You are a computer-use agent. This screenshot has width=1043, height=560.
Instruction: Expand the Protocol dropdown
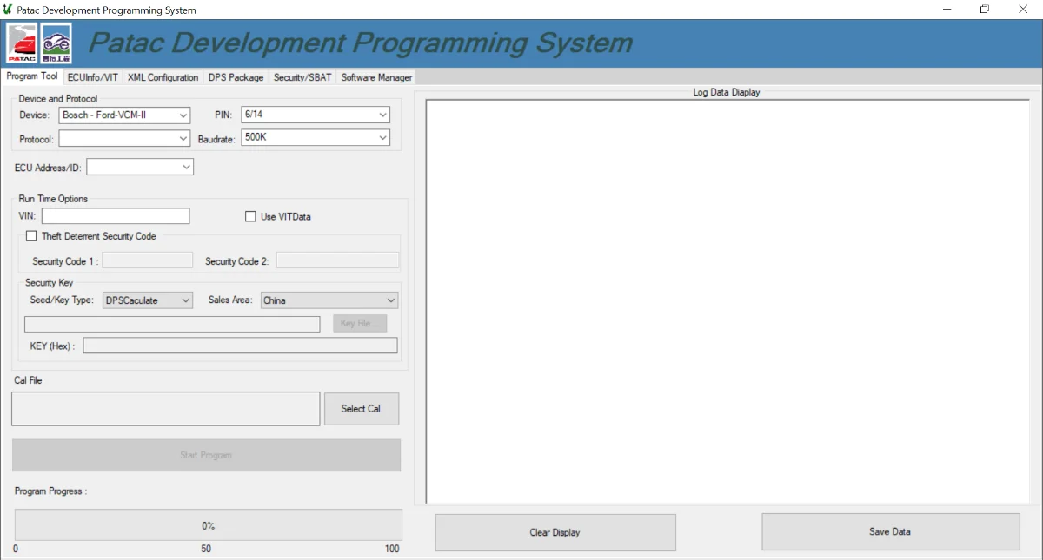tap(124, 138)
